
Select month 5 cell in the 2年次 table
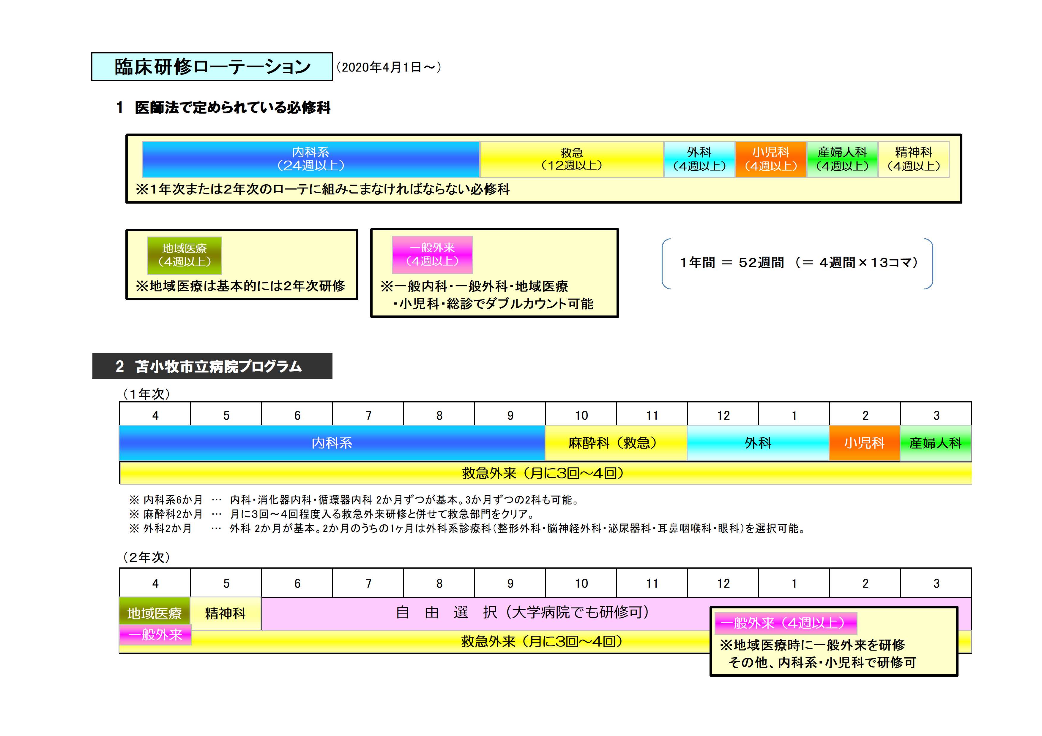tap(226, 583)
